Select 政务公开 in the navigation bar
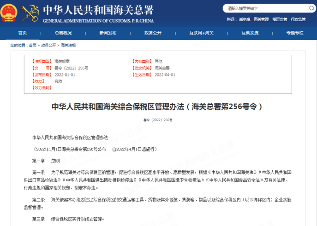This screenshot has height=226, width=317. 153,33
